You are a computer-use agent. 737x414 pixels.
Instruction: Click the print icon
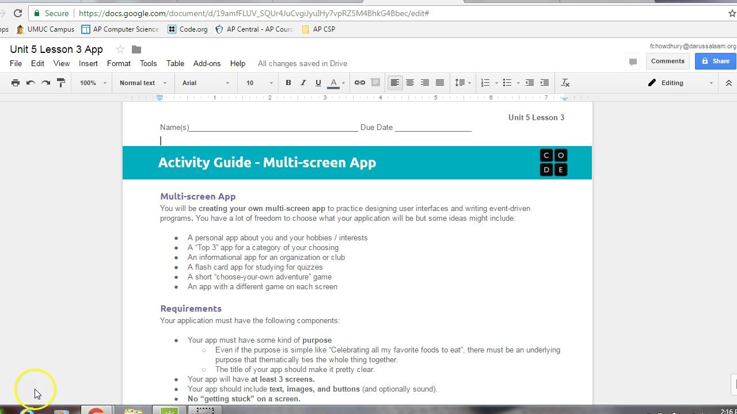[x=15, y=82]
